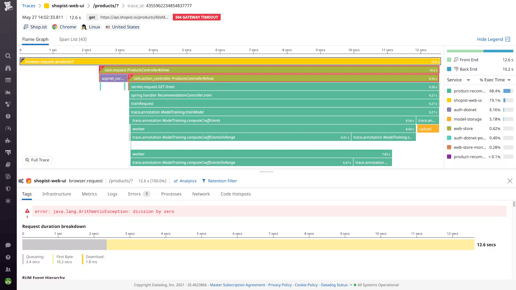Image resolution: width=516 pixels, height=290 pixels.
Task: Open the % Exec Time dropdown
Action: (x=495, y=80)
